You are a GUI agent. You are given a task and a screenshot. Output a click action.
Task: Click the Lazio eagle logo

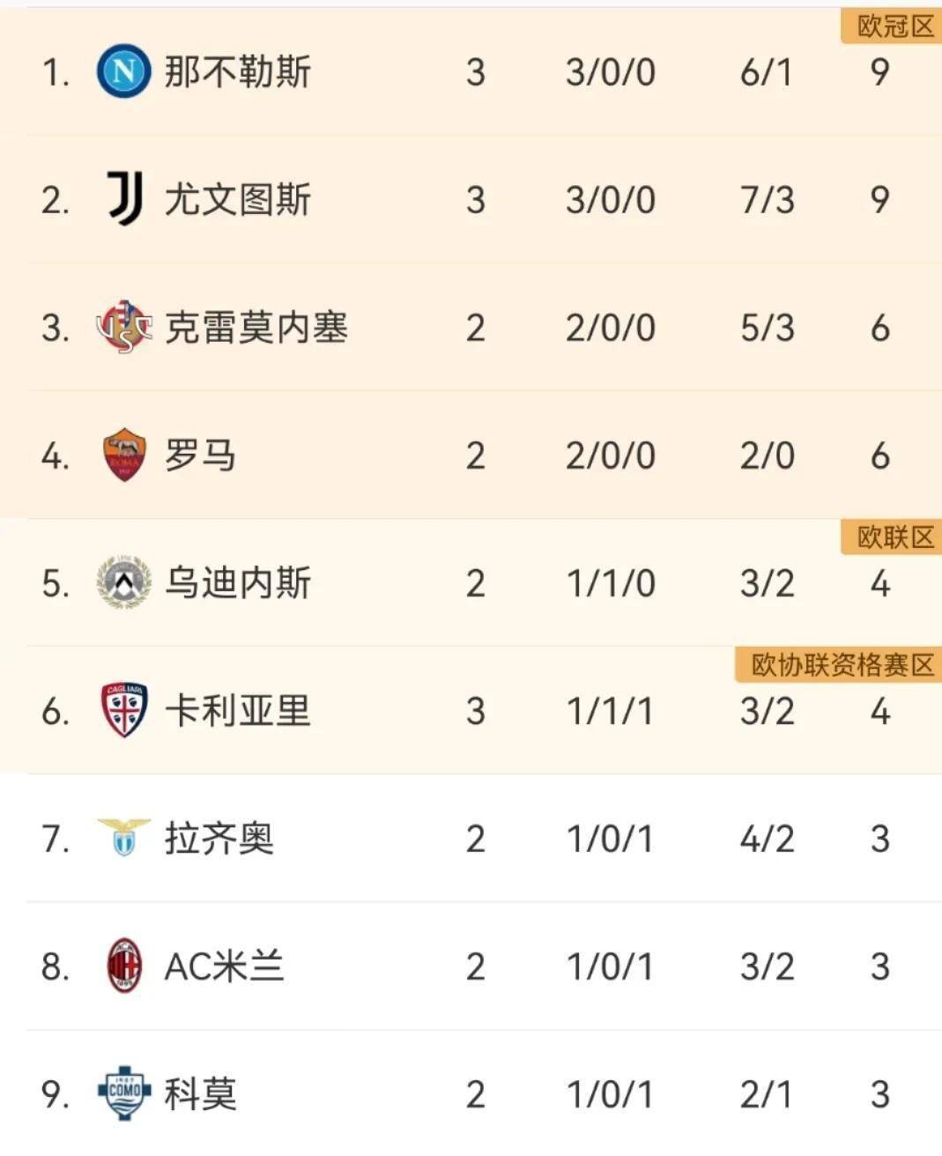click(x=123, y=837)
